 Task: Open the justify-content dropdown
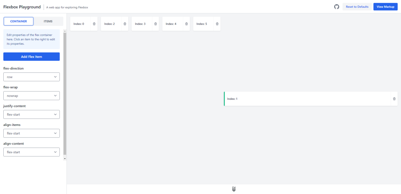tap(31, 114)
